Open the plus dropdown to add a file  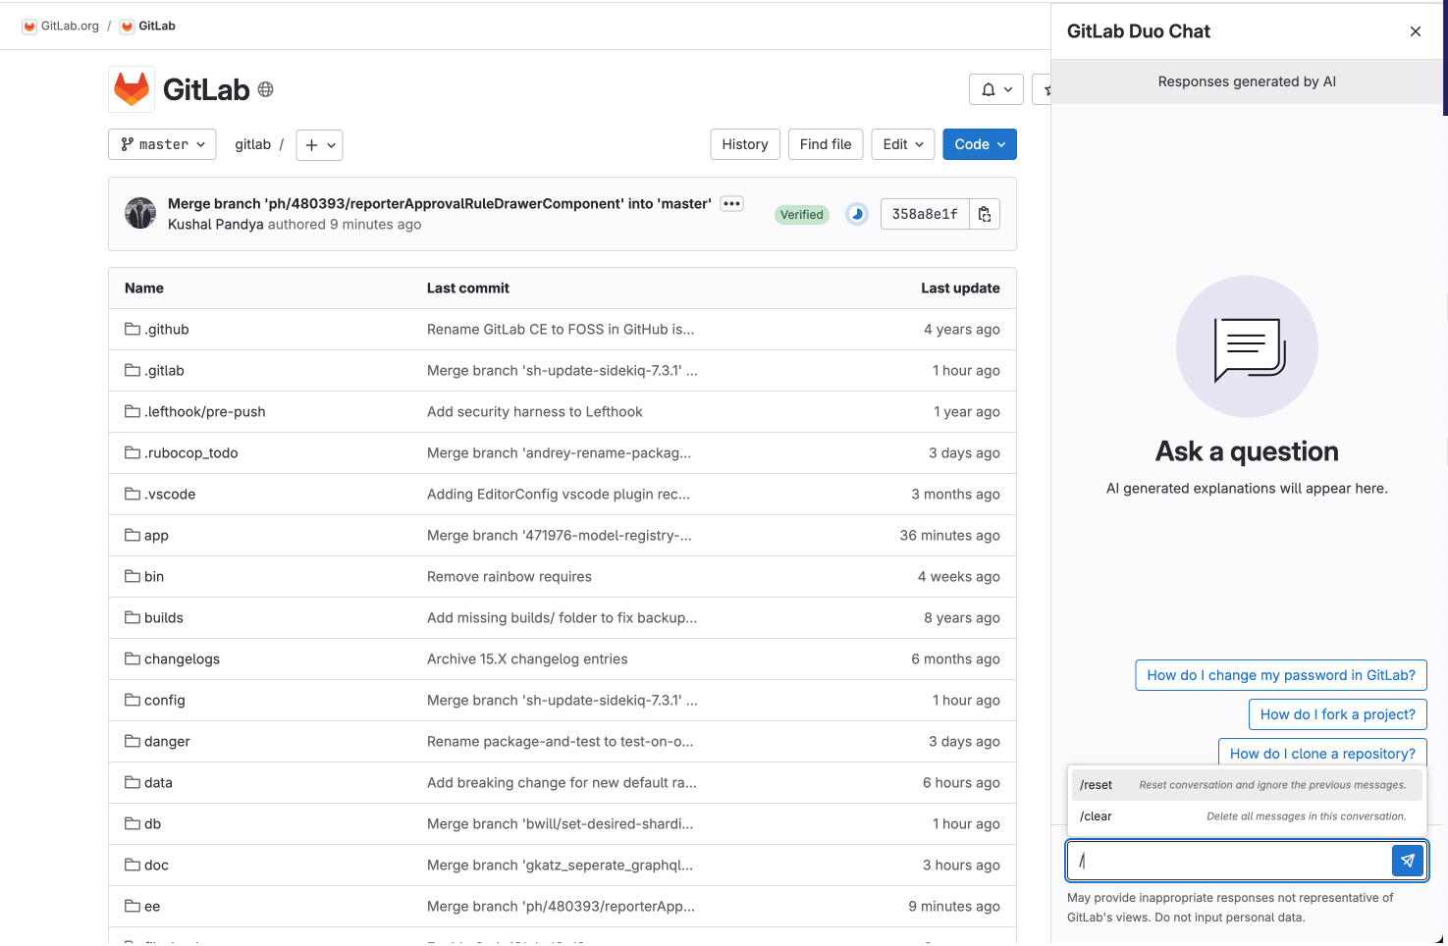pos(319,144)
